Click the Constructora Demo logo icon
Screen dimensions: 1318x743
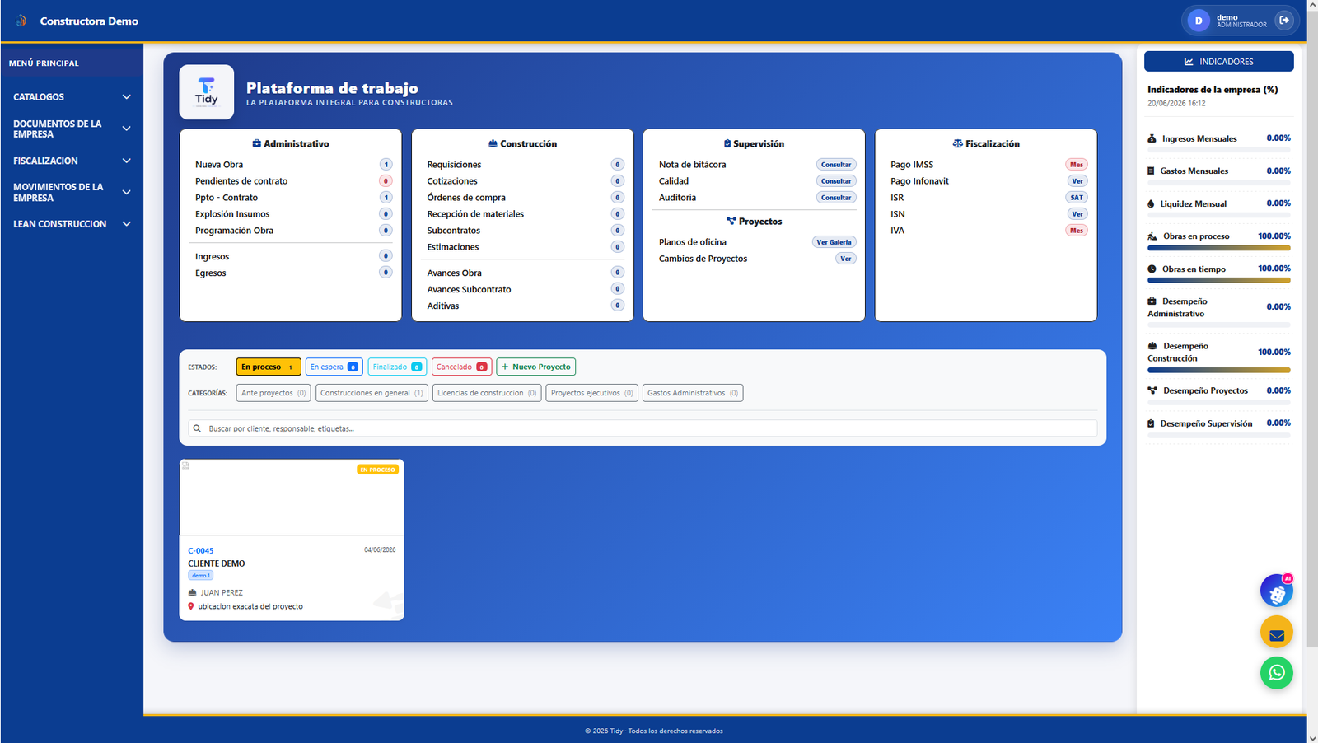pyautogui.click(x=21, y=21)
